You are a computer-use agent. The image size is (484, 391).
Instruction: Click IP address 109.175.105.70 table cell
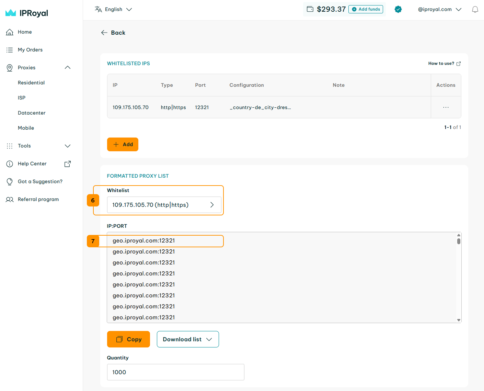tap(130, 107)
